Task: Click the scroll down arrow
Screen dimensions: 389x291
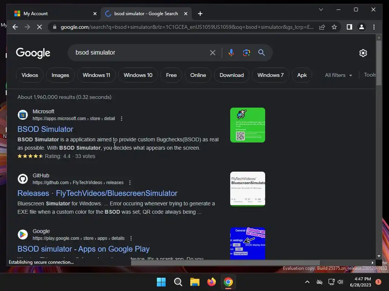Action: pyautogui.click(x=379, y=256)
